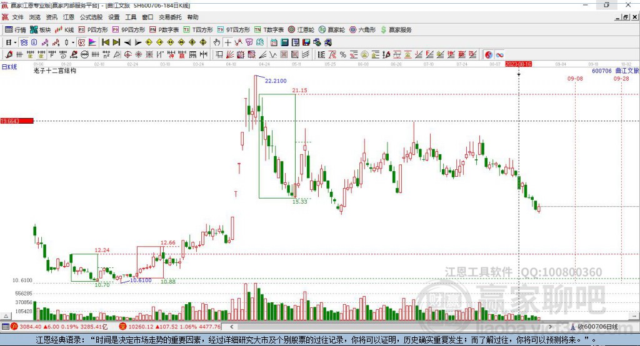Open the T数字表 tool

tap(269, 30)
